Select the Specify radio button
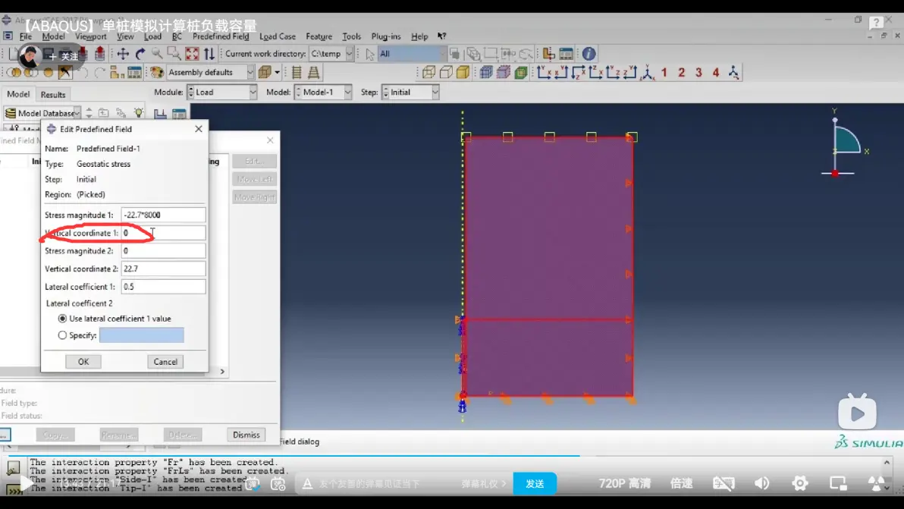 [62, 335]
